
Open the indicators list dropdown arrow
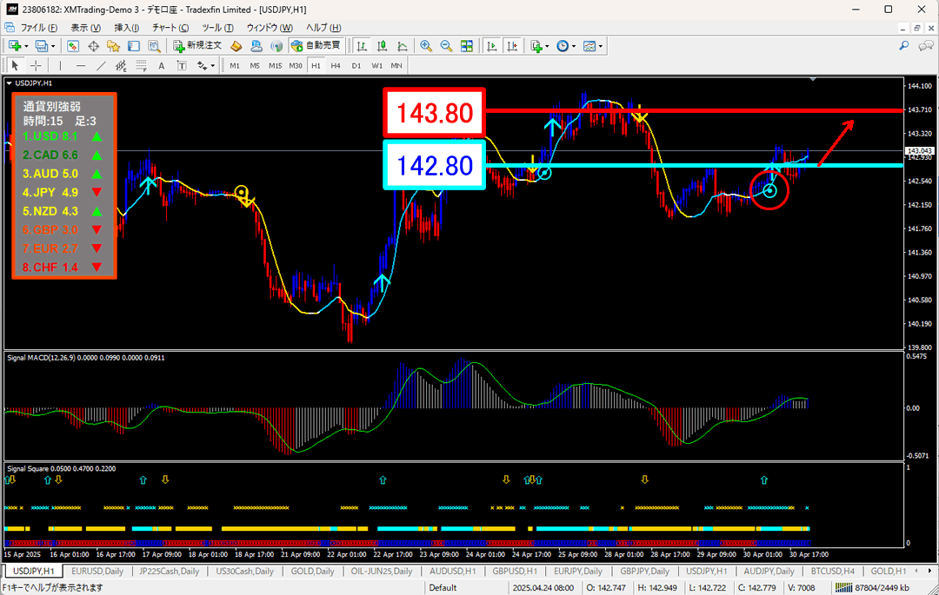pos(548,45)
